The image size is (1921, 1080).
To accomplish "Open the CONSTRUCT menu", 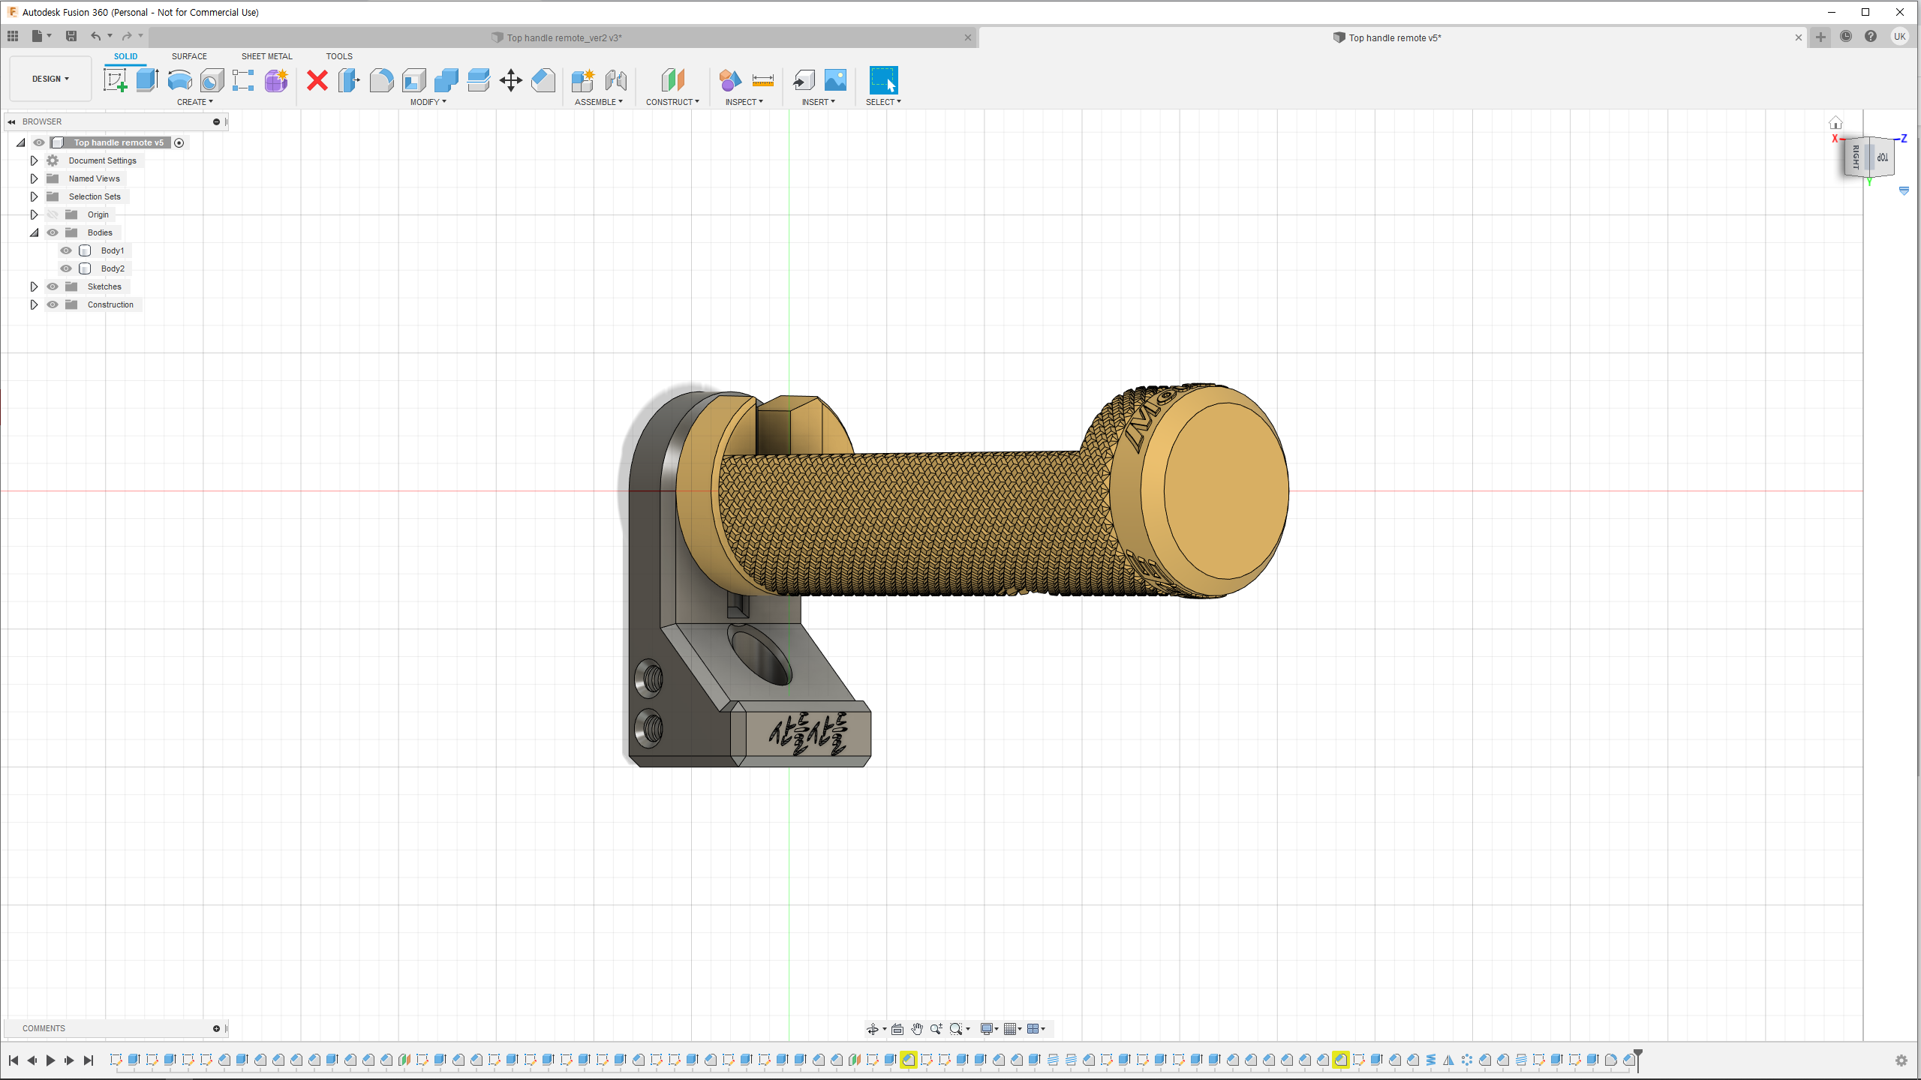I will coord(672,102).
